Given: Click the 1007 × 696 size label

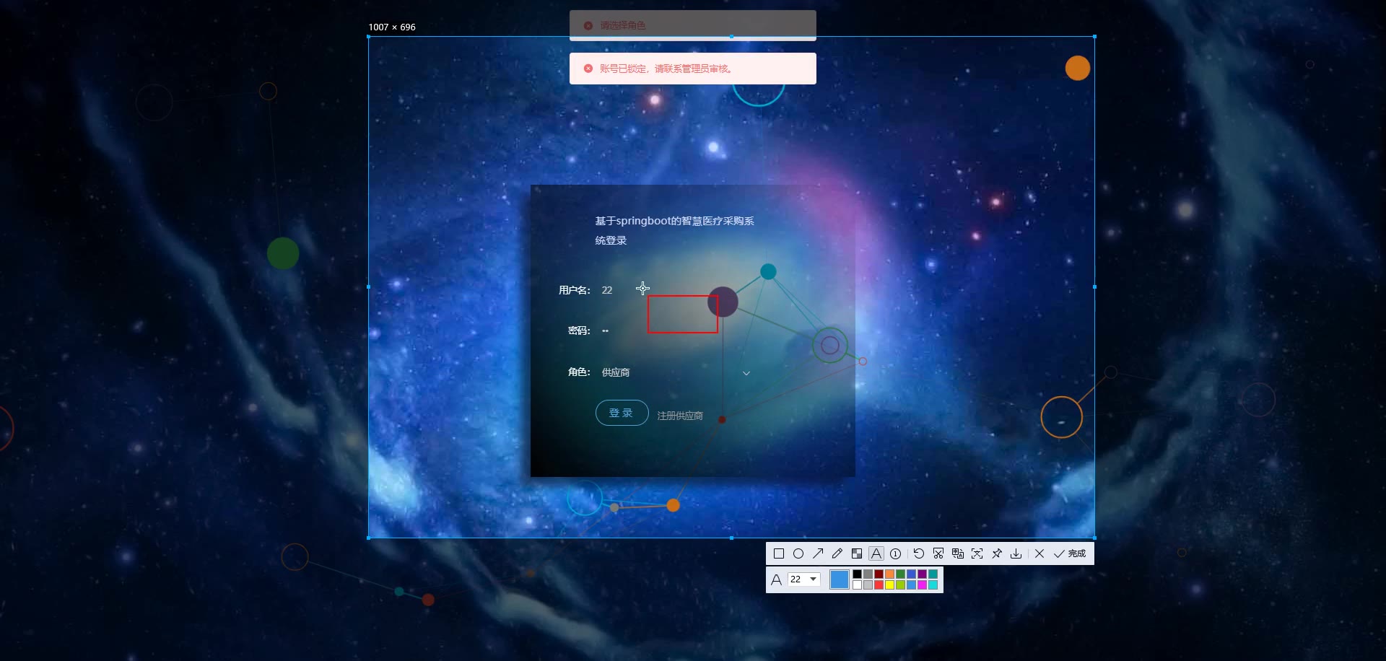Looking at the screenshot, I should click(x=392, y=27).
